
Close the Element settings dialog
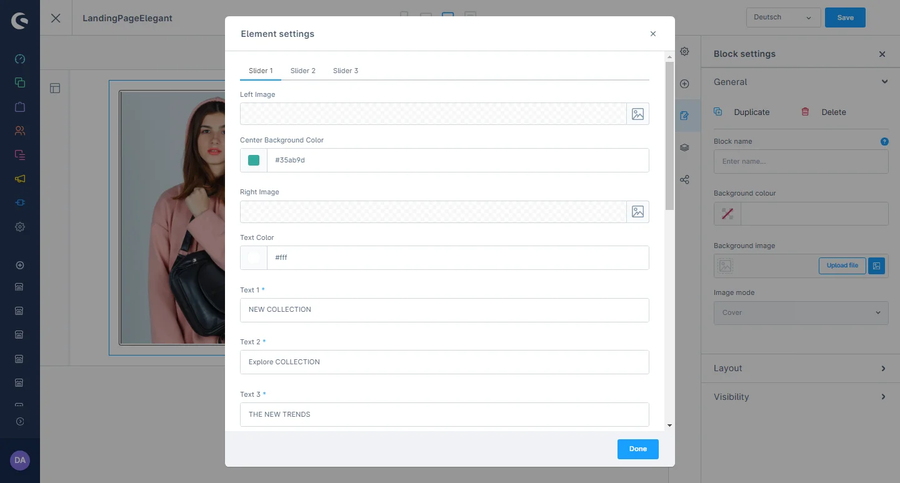pyautogui.click(x=653, y=34)
